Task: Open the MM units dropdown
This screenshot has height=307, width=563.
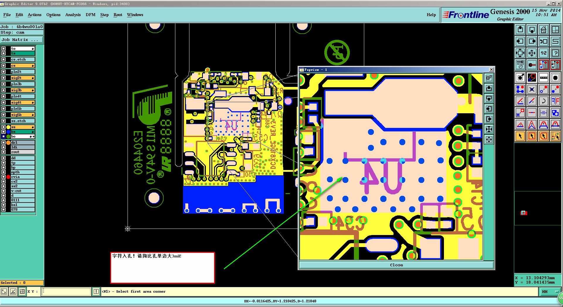Action: (x=550, y=291)
